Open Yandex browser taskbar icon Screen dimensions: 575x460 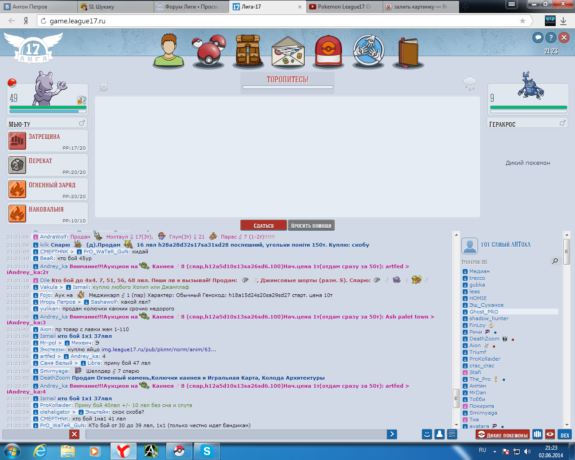123,451
